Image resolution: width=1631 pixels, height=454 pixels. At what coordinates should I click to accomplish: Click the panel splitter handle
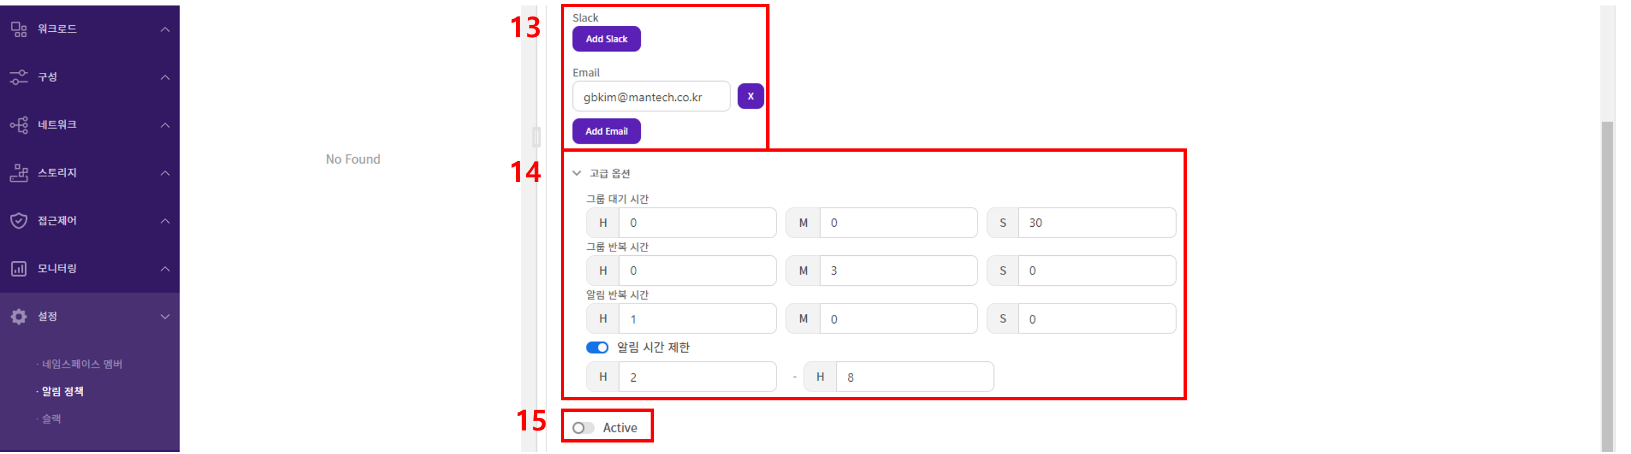pos(536,137)
